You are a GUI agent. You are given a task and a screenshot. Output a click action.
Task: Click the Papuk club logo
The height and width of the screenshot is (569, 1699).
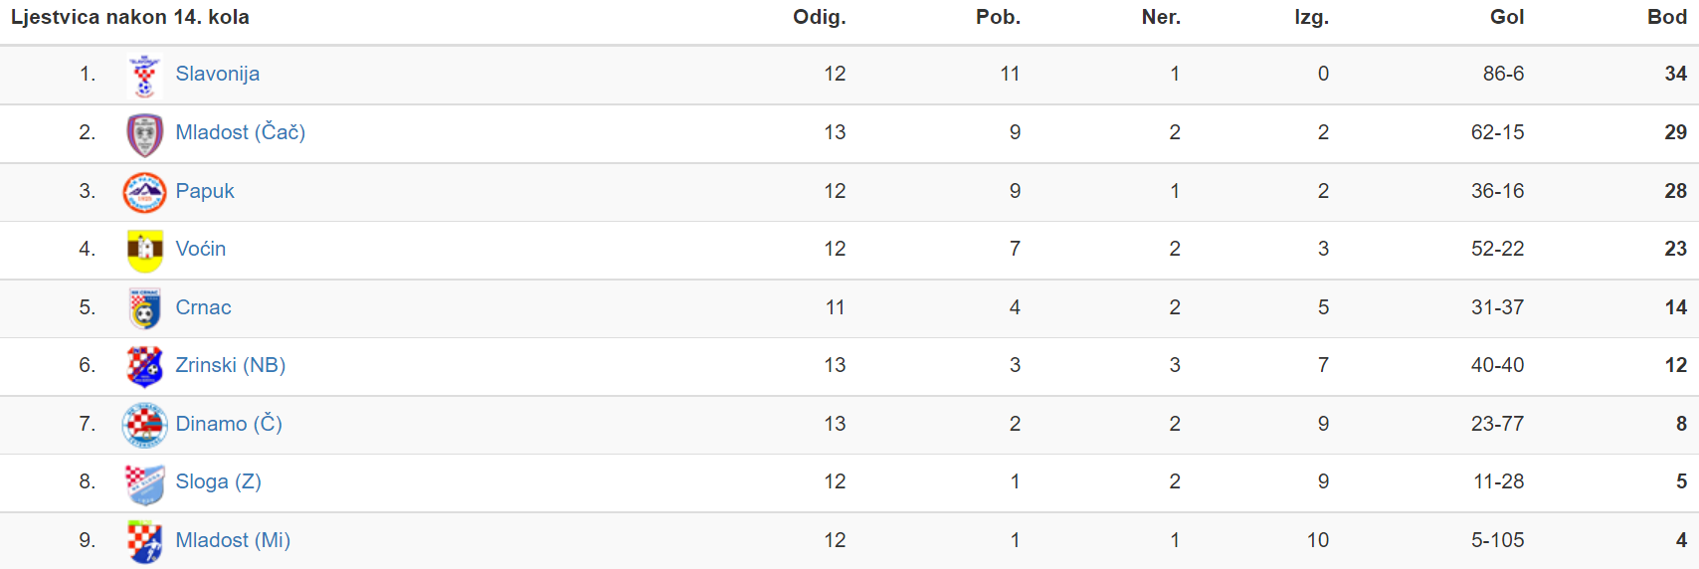coord(145,192)
